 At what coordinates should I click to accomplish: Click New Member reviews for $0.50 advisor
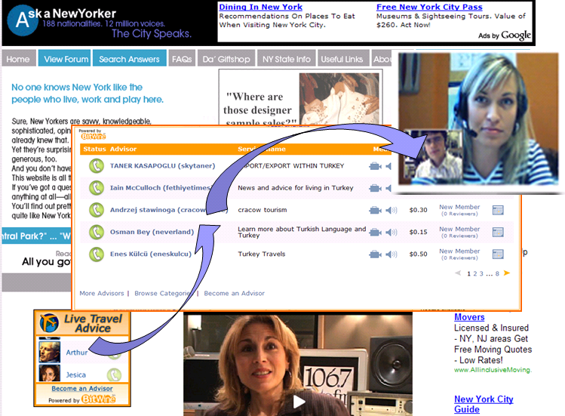(x=459, y=254)
